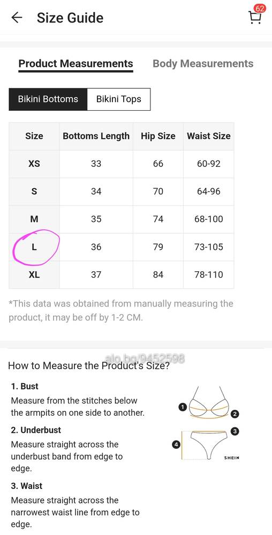Click the XL size cell
The width and height of the screenshot is (272, 535).
pyautogui.click(x=34, y=274)
